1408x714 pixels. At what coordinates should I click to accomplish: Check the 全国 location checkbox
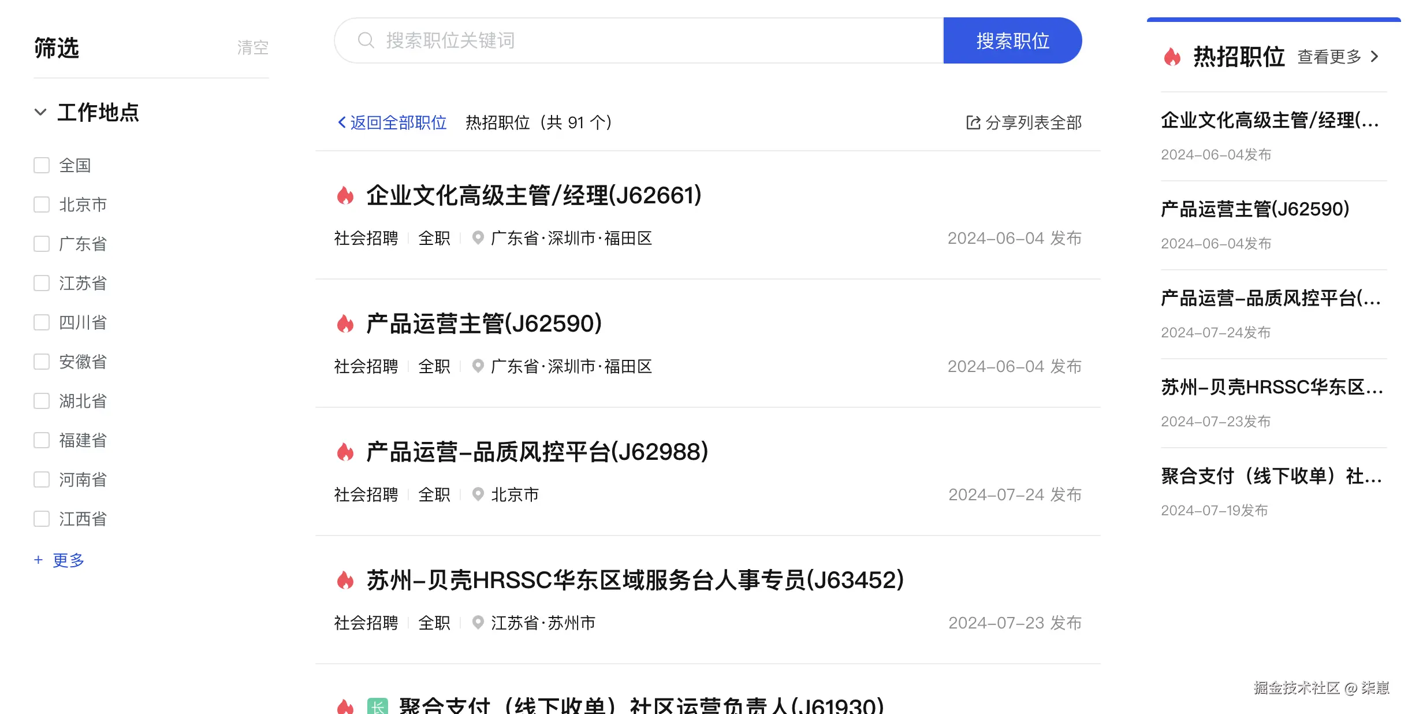(x=42, y=165)
